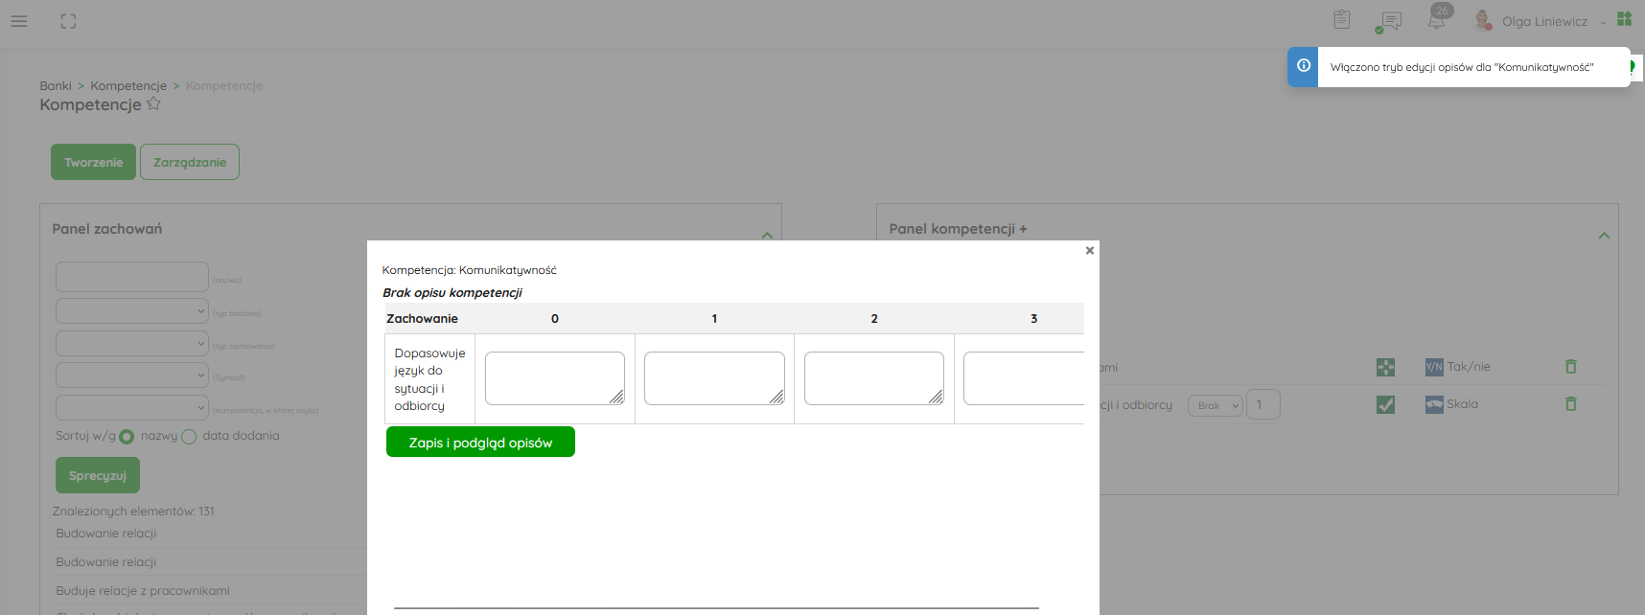1645x615 pixels.
Task: Switch to the Zarządzanie tab
Action: click(x=190, y=162)
